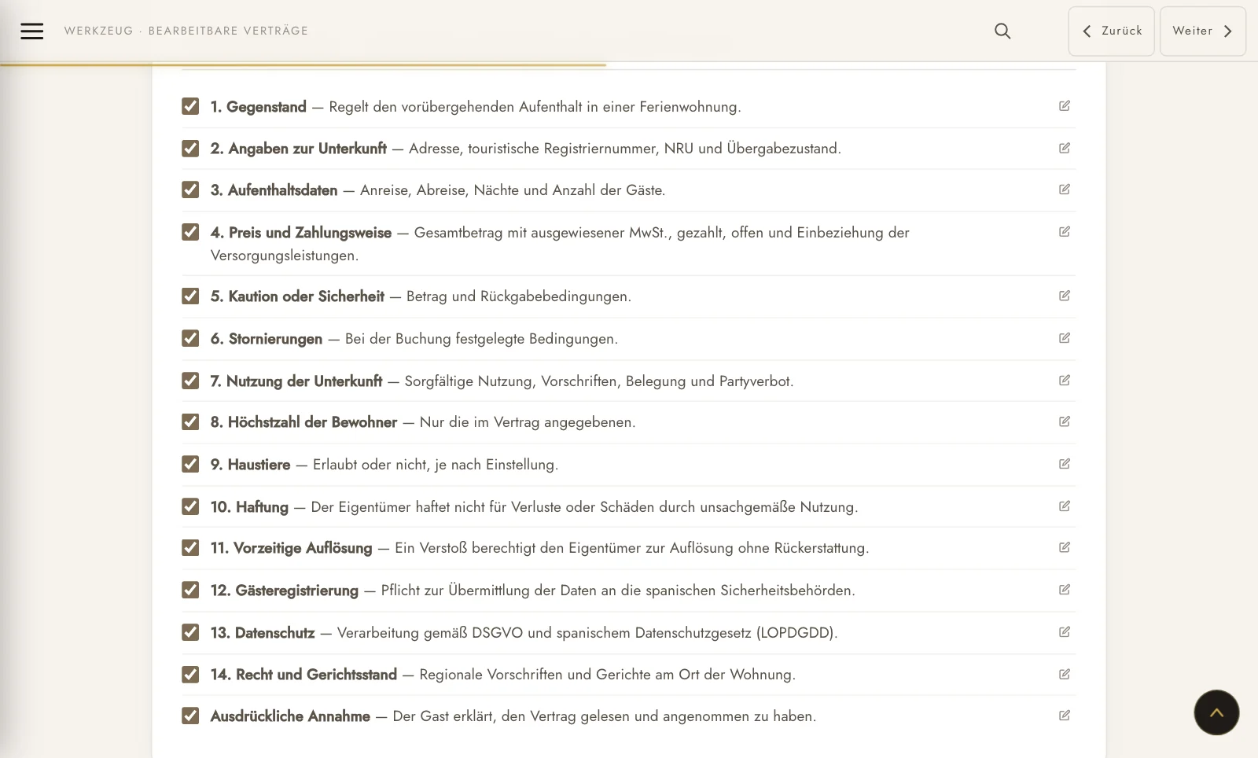Viewport: 1258px width, 758px height.
Task: Edit clause 12. Gästeregistrierung via pencil icon
Action: click(x=1065, y=589)
